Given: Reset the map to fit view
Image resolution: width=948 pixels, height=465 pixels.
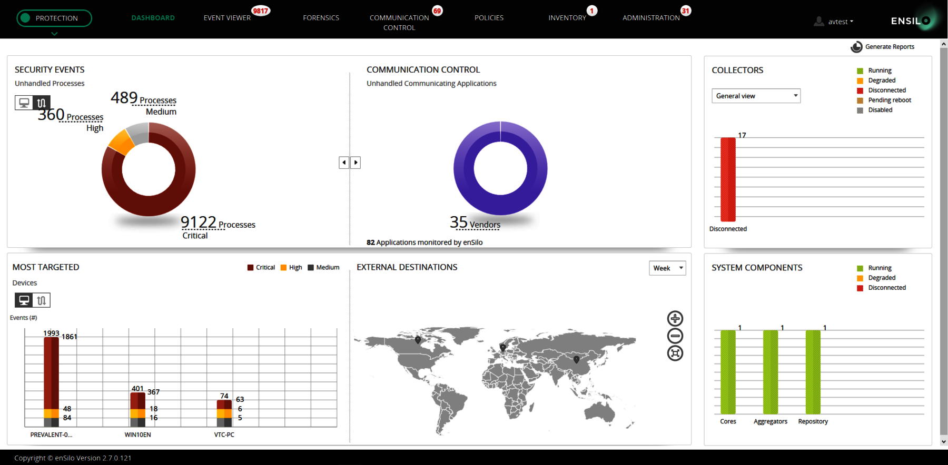Looking at the screenshot, I should pyautogui.click(x=675, y=353).
